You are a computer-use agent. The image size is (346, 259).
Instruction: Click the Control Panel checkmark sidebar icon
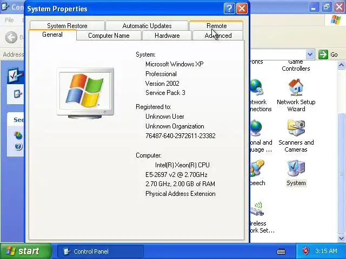click(15, 76)
